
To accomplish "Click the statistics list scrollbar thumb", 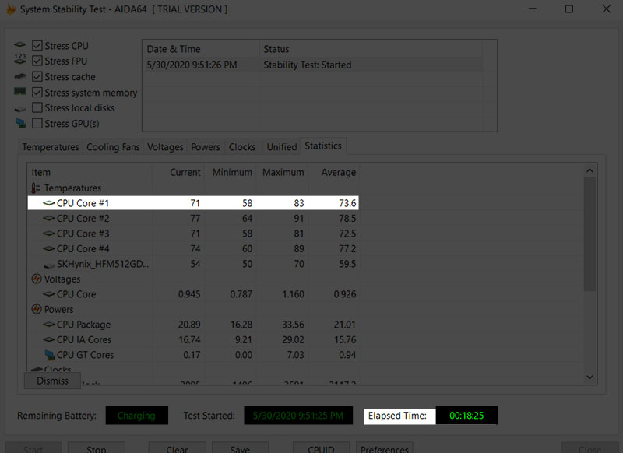I will pyautogui.click(x=590, y=234).
